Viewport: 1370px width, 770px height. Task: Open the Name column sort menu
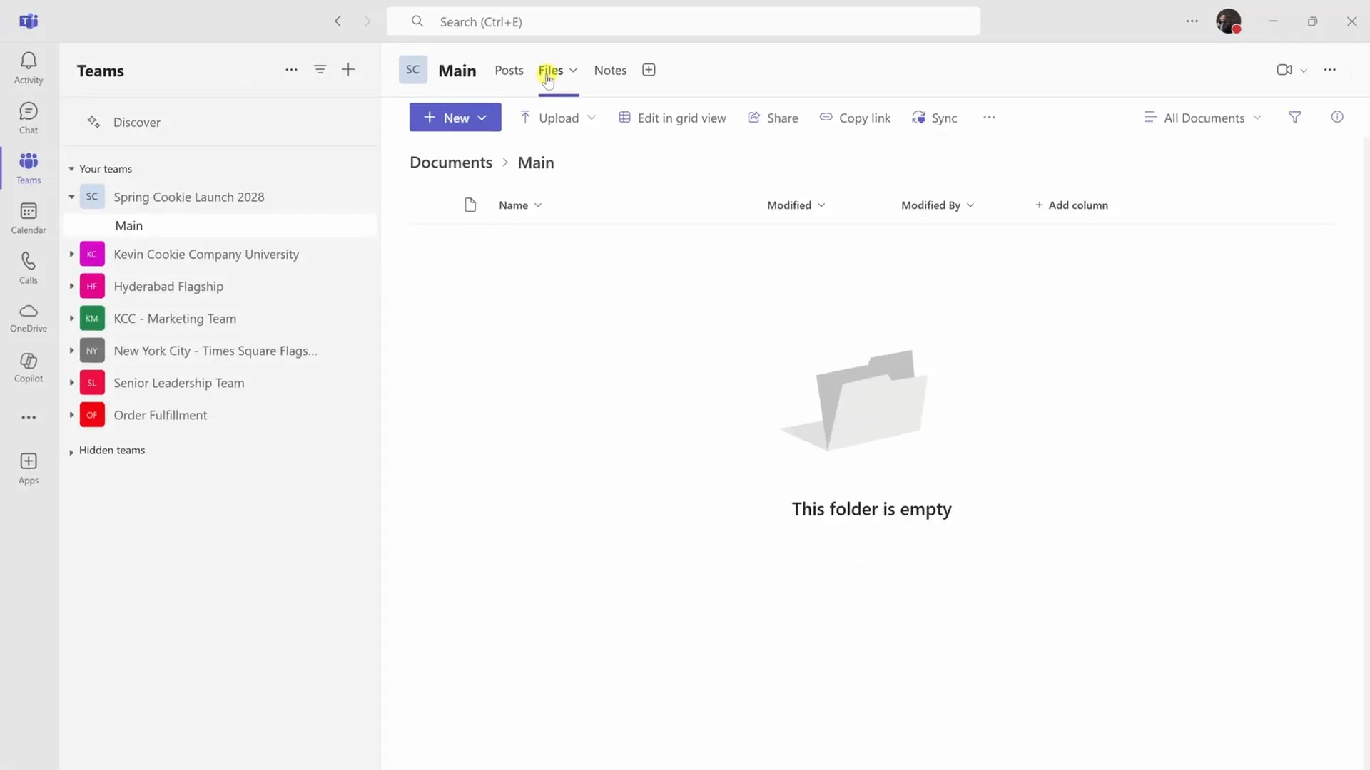[x=520, y=205]
